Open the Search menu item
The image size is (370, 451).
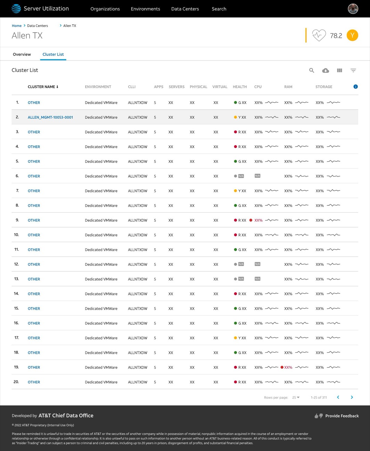219,9
